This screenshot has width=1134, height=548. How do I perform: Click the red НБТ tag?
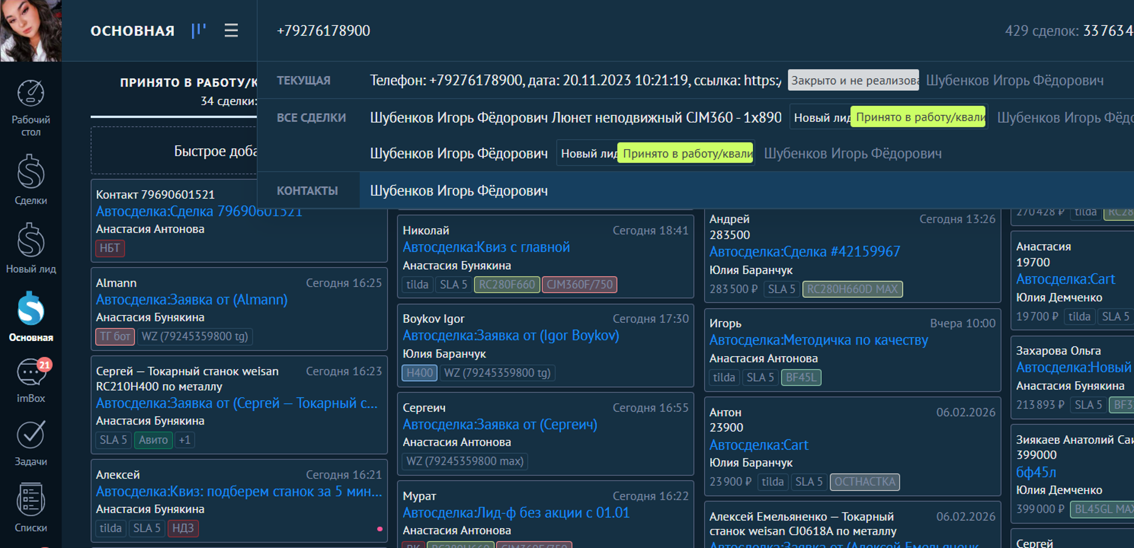pyautogui.click(x=110, y=248)
